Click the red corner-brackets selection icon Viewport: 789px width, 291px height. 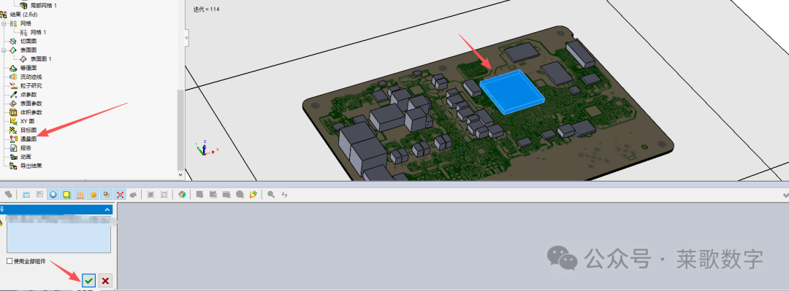[120, 194]
